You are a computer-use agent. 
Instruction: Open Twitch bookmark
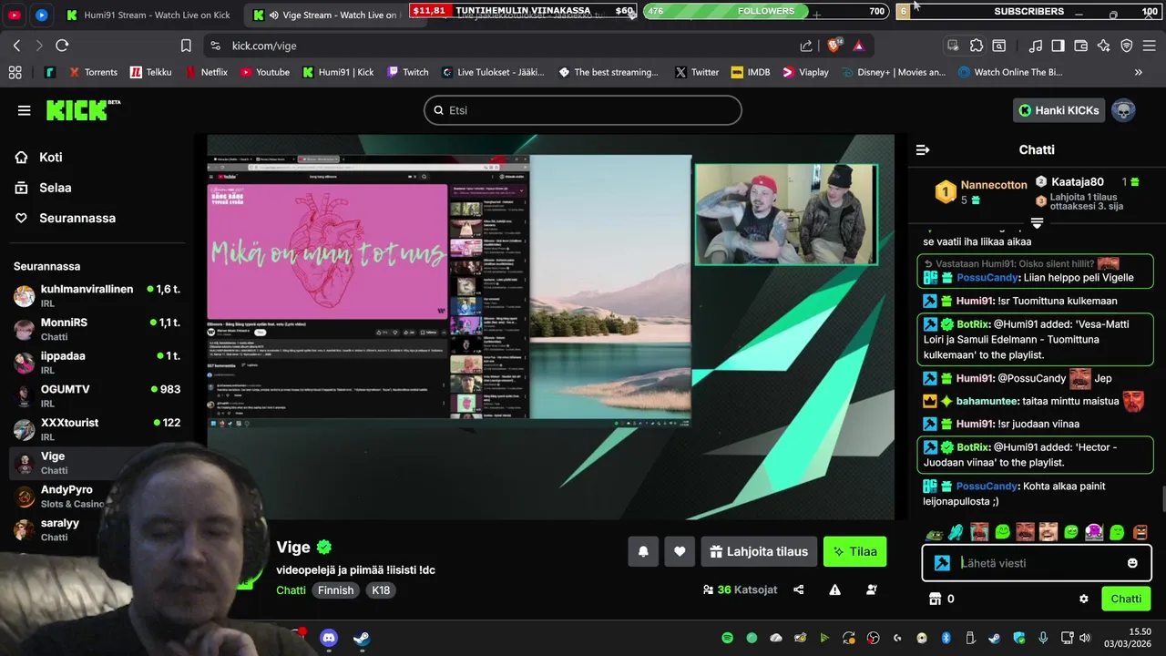(407, 72)
